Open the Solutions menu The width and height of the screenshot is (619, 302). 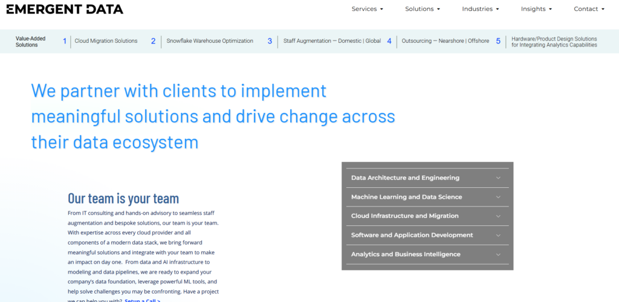pos(423,9)
